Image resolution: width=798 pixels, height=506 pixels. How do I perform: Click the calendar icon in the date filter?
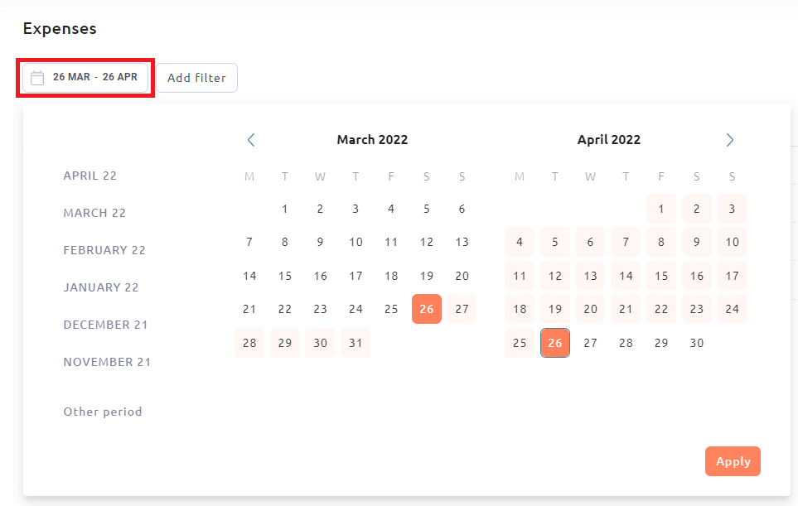click(37, 78)
